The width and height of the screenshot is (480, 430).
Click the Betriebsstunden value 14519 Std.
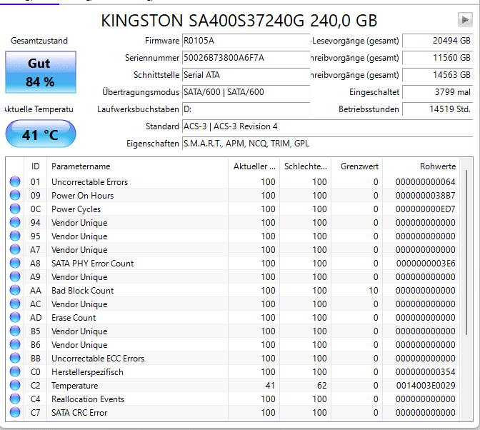tap(437, 109)
